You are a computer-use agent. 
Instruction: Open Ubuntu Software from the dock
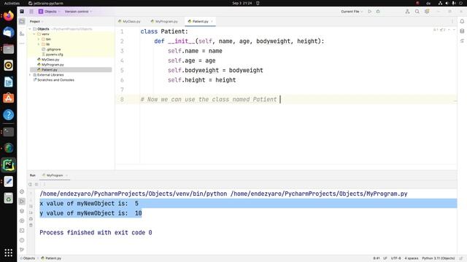pyautogui.click(x=8, y=98)
